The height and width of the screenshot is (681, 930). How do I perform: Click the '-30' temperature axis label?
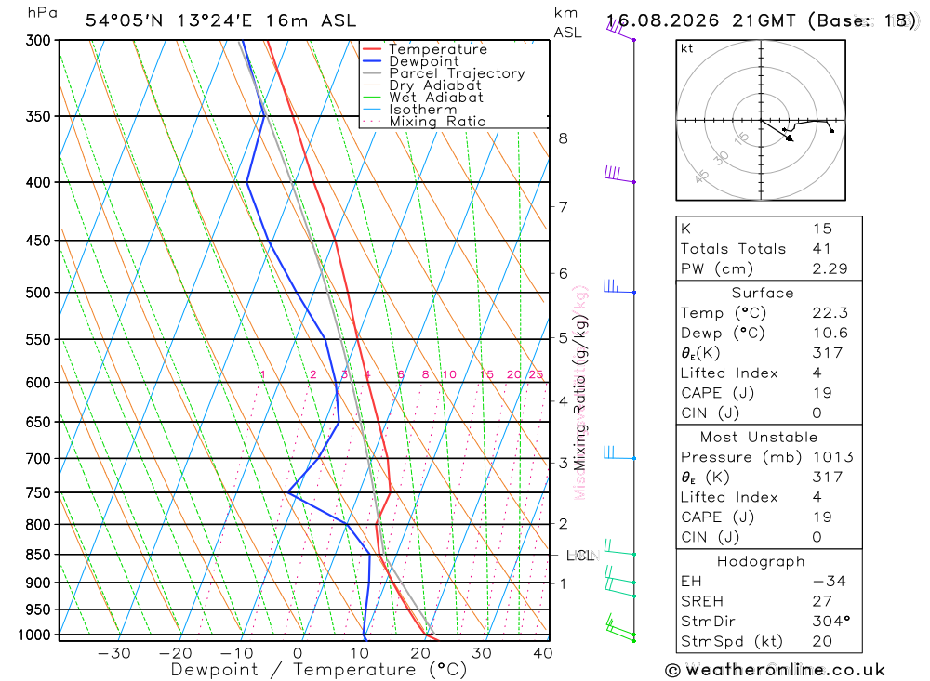[x=113, y=653]
